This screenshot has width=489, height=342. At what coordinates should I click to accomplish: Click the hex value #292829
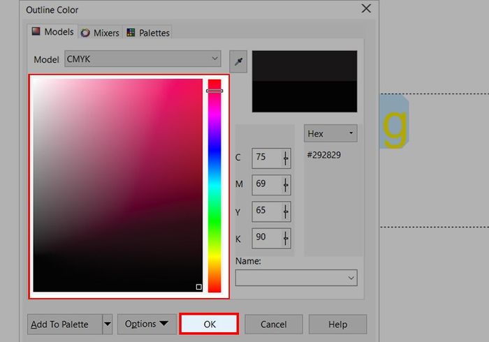(324, 155)
